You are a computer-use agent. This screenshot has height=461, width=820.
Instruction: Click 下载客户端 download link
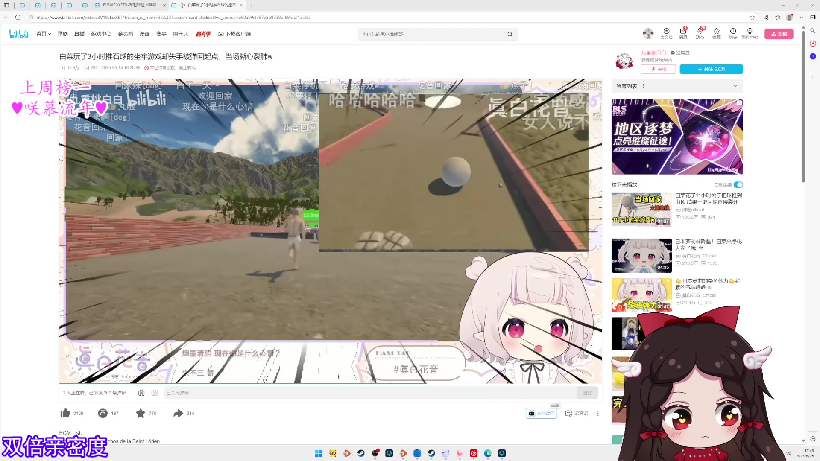tap(234, 34)
